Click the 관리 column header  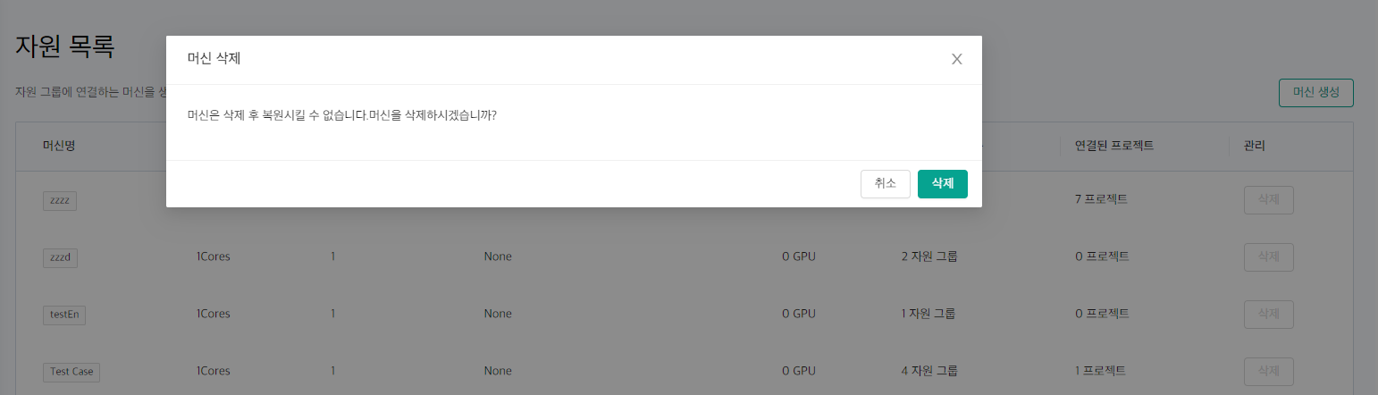(x=1254, y=145)
